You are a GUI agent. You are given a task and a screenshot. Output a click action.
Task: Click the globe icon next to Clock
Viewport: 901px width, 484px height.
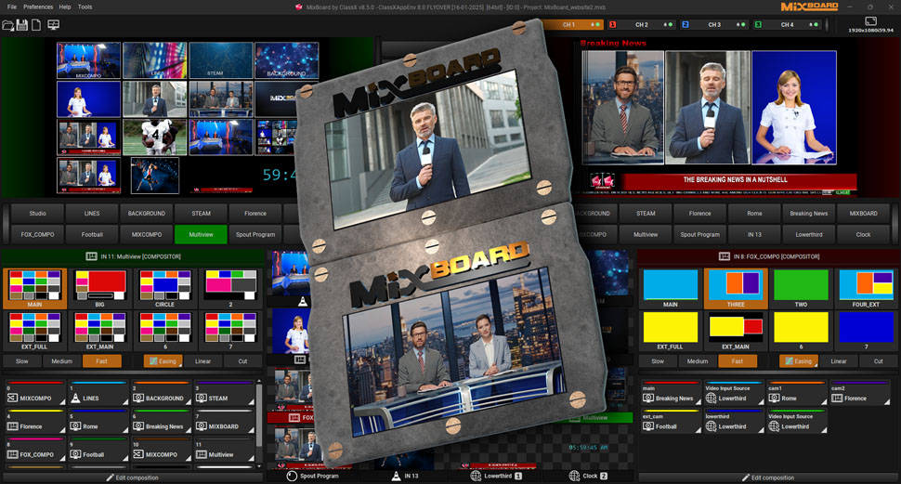click(x=573, y=476)
